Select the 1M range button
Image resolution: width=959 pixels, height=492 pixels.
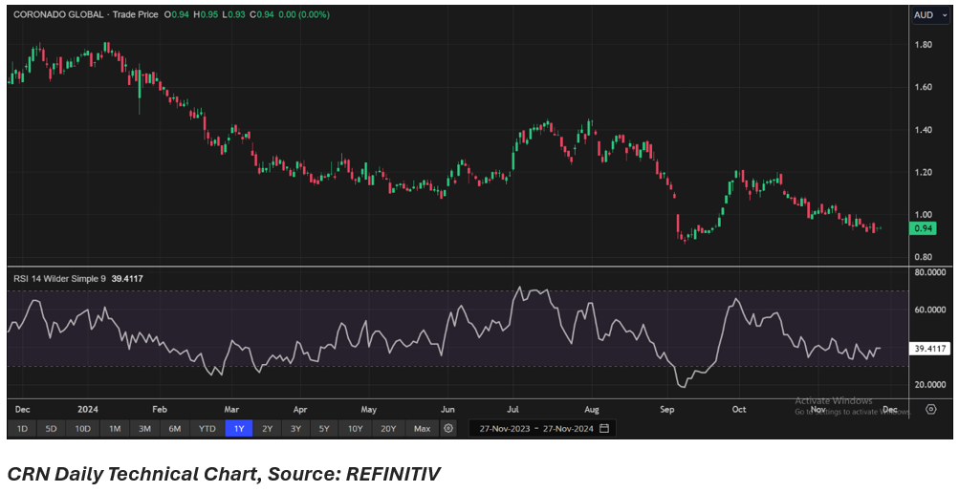pos(115,428)
